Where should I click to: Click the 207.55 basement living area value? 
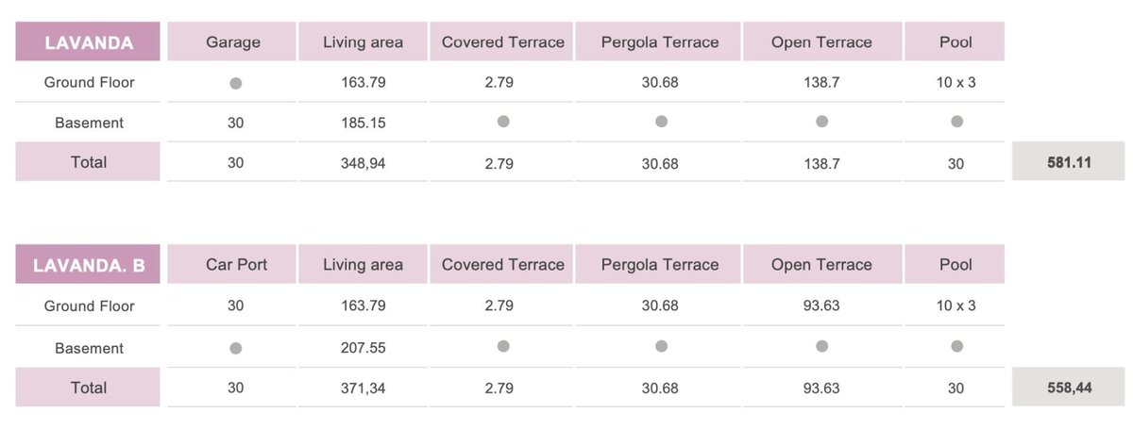pos(363,348)
